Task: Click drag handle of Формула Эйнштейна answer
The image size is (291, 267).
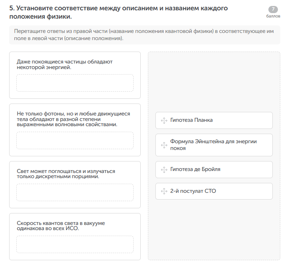Action: 164,145
